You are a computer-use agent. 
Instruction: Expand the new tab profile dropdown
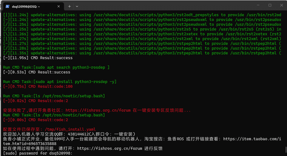[77, 6]
